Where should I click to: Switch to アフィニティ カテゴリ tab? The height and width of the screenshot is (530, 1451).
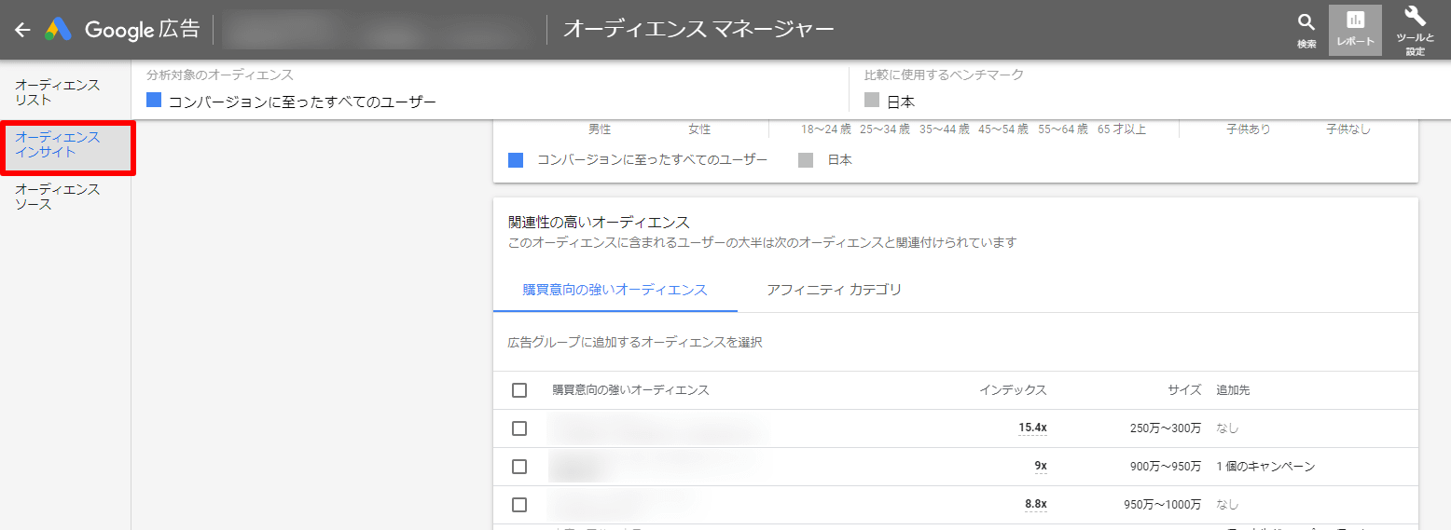(x=834, y=290)
